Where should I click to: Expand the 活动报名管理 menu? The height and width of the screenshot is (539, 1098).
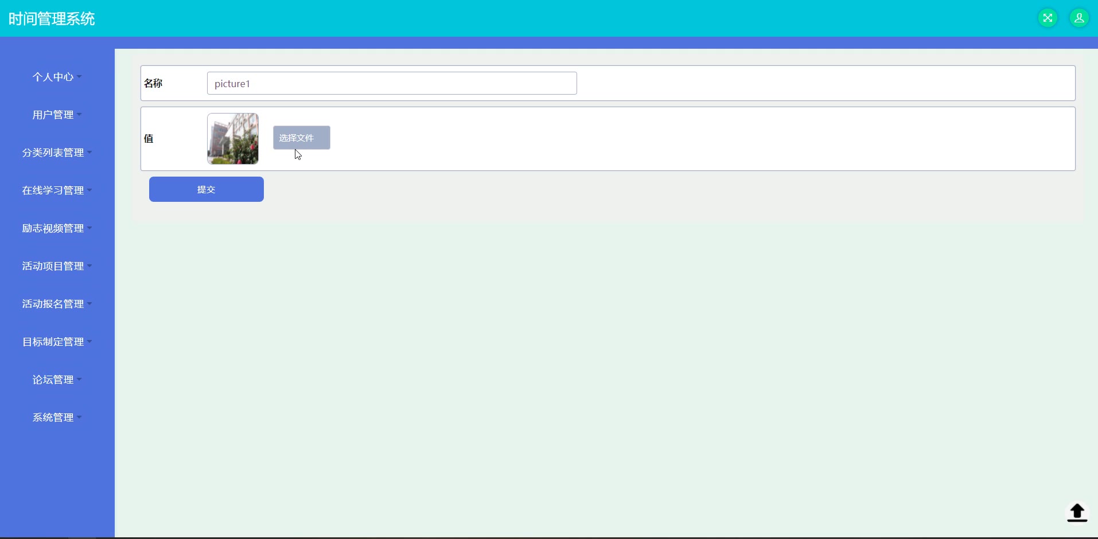coord(57,304)
